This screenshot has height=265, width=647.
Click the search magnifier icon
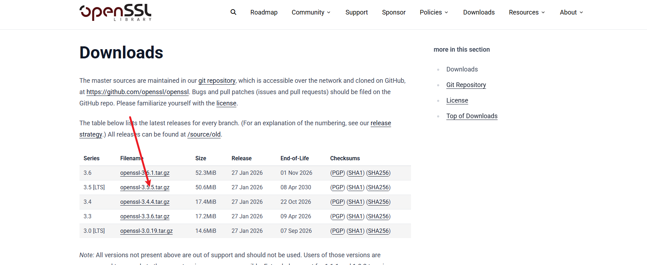point(233,12)
